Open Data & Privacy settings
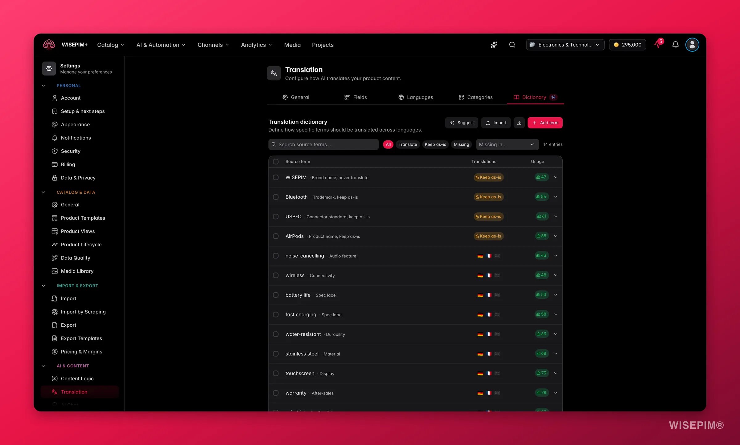 [78, 178]
